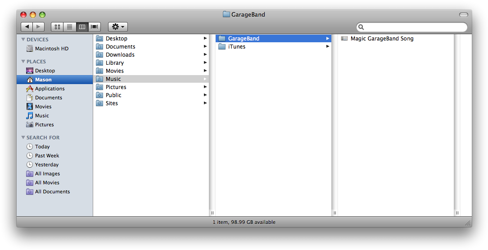
Task: Select Macintosh HD drive icon
Action: click(30, 49)
